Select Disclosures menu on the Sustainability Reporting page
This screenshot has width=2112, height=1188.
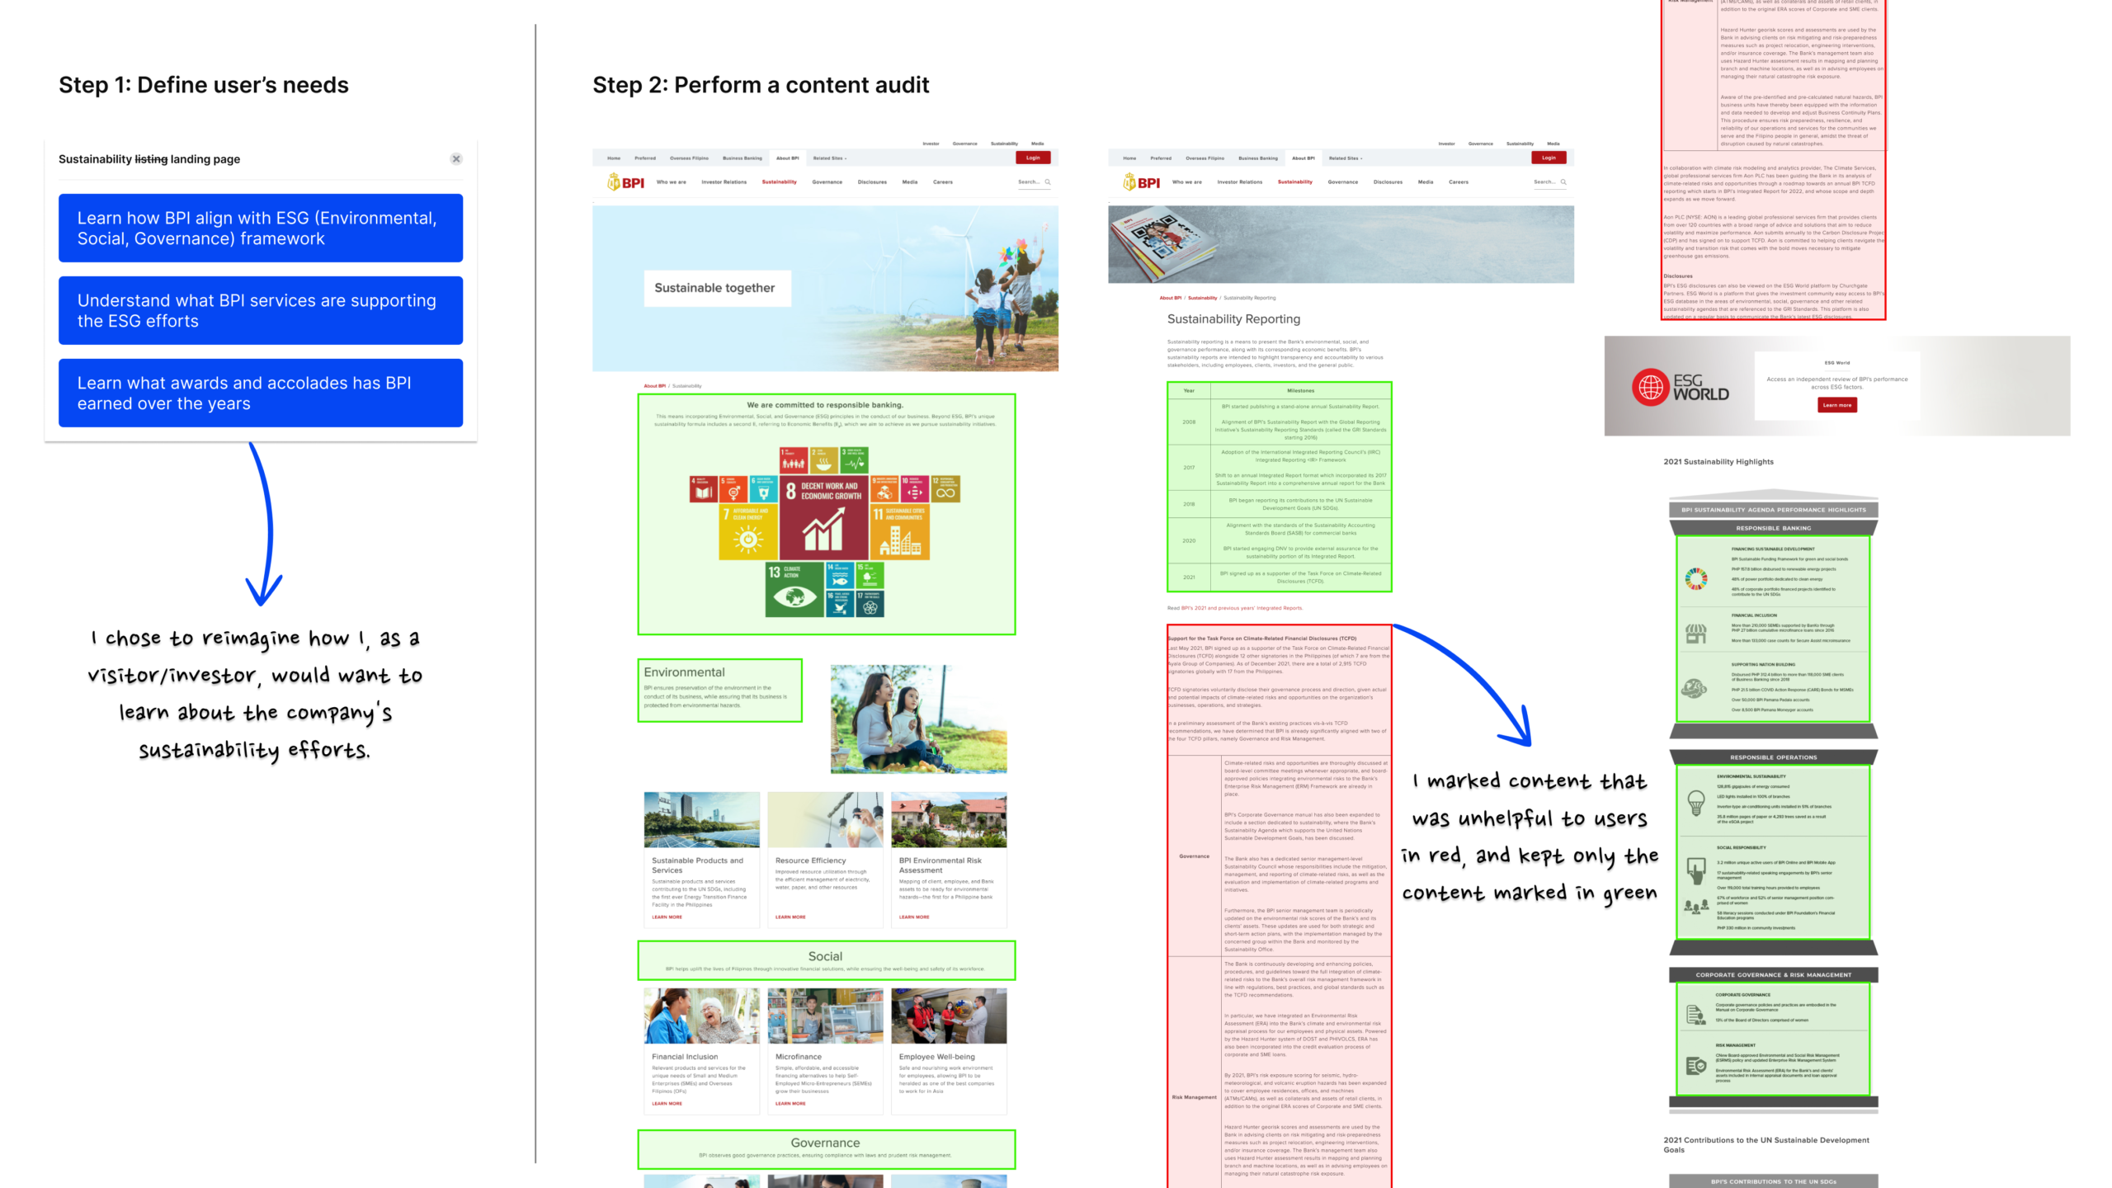1388,181
